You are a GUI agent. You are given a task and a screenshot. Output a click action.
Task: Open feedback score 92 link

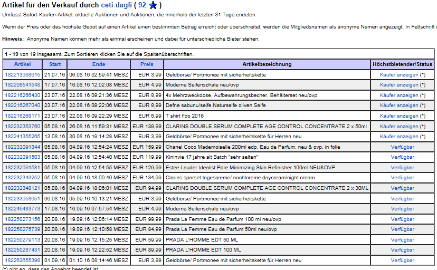coord(142,5)
